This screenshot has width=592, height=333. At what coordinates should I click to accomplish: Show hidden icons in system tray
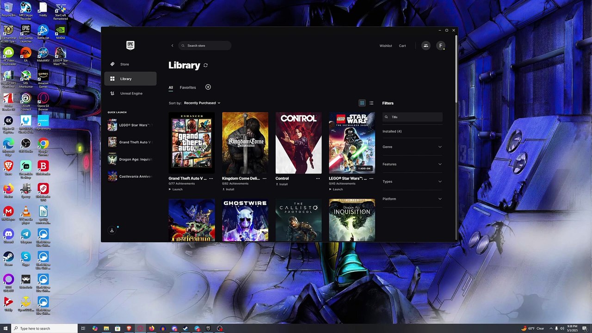550,328
